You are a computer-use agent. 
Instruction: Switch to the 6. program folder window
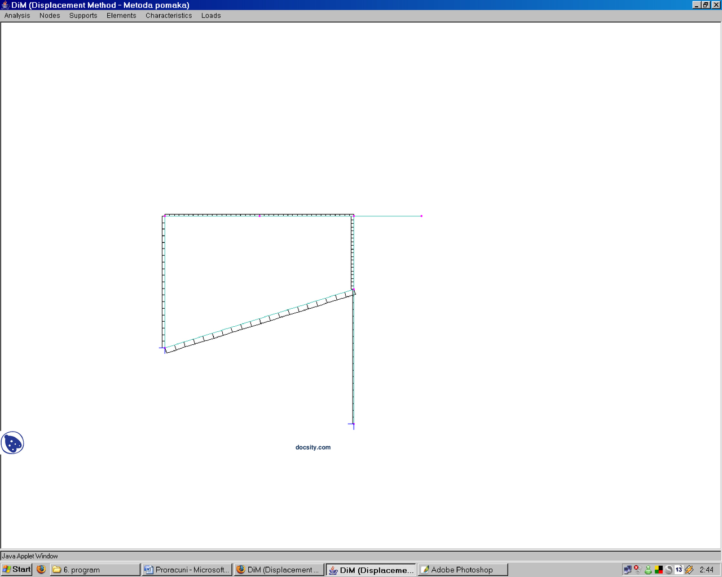(95, 570)
